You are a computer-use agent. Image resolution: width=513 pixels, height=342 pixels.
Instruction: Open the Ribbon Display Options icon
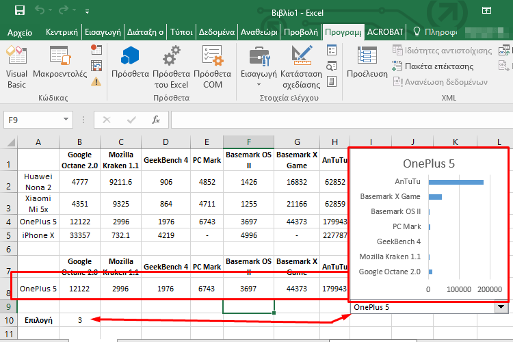pyautogui.click(x=486, y=11)
